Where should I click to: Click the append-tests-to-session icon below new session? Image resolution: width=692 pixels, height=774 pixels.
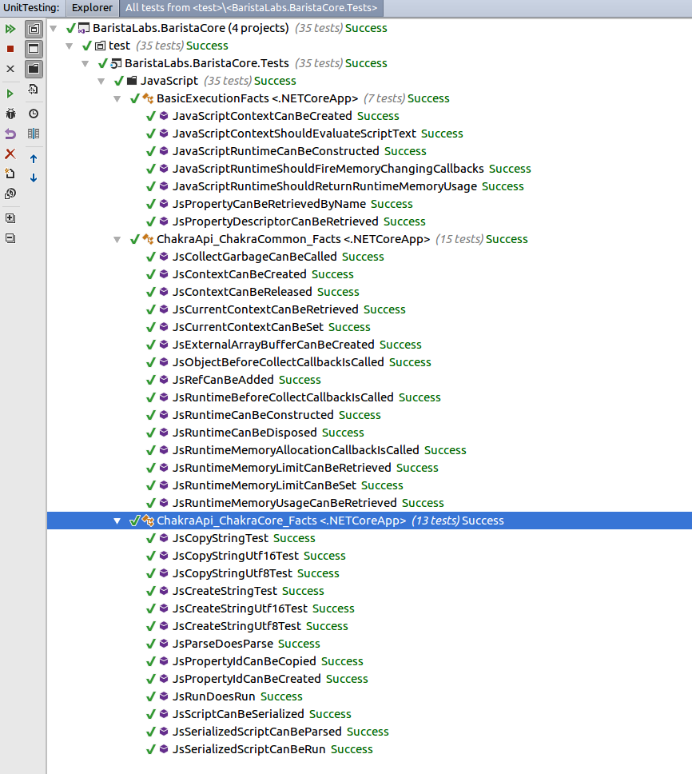[10, 193]
